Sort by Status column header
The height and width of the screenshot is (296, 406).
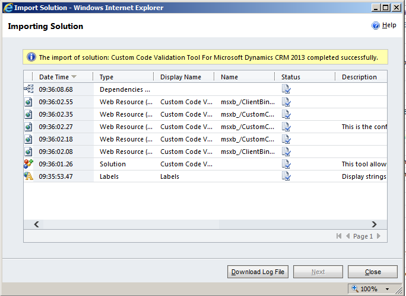pos(304,77)
